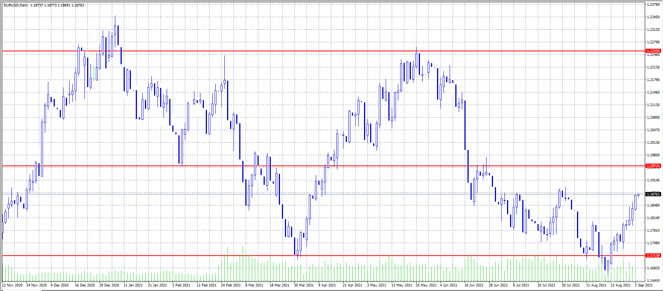Select the last candlestick at the right edge
This screenshot has width=663, height=291.
click(639, 195)
